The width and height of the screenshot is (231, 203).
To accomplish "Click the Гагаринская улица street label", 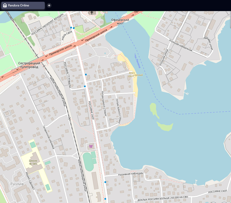I will [x=49, y=137].
